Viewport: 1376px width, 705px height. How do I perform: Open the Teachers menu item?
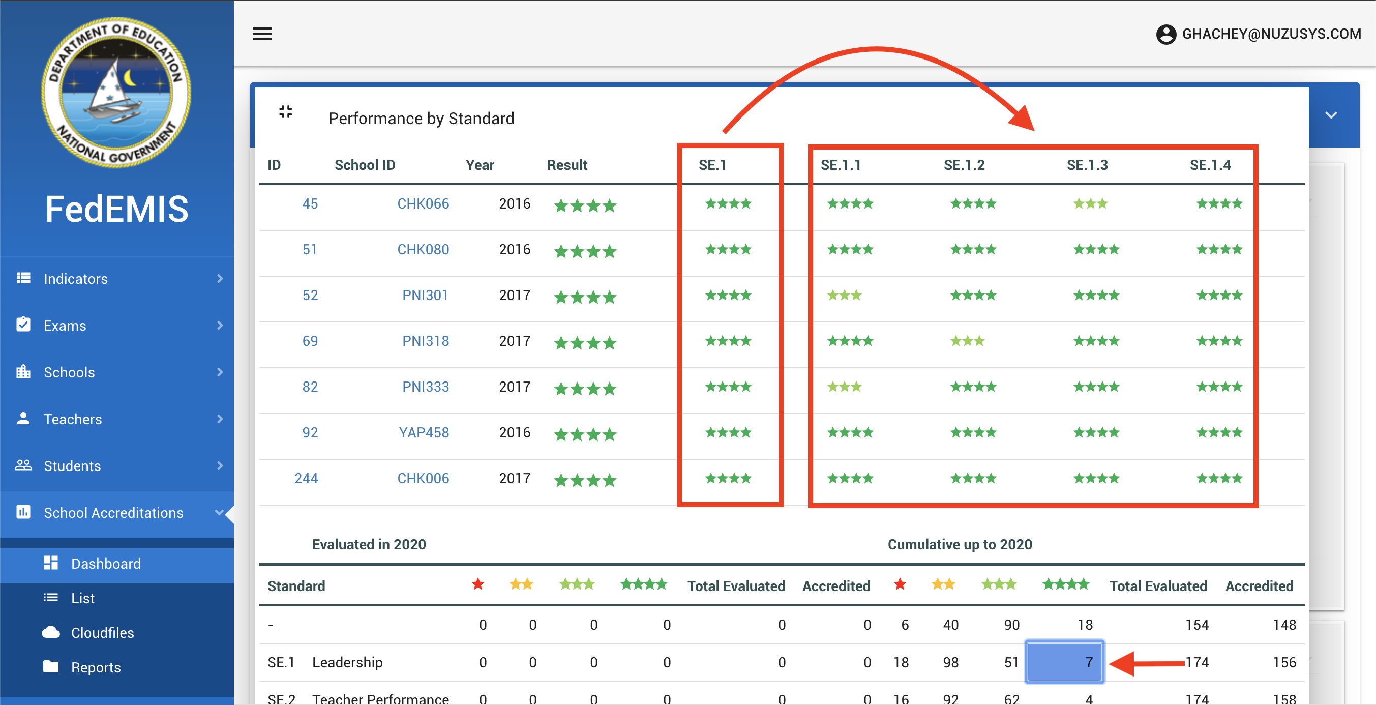coord(116,419)
